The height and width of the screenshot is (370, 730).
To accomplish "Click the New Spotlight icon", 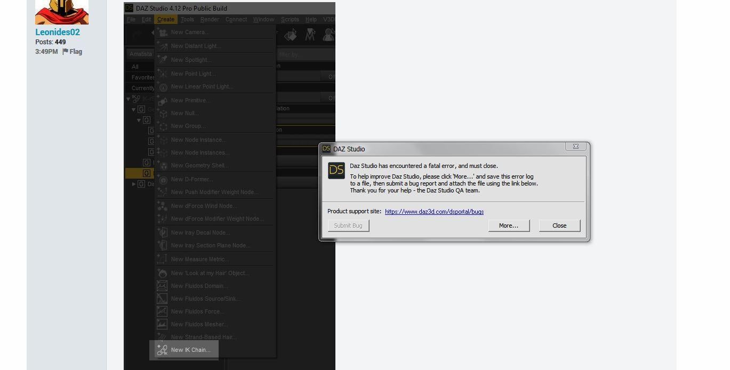I will pyautogui.click(x=163, y=60).
